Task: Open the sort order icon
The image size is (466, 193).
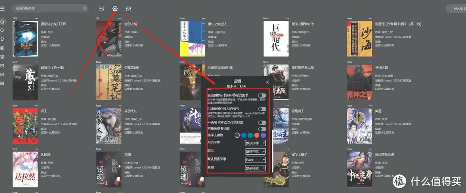Action: 102,9
